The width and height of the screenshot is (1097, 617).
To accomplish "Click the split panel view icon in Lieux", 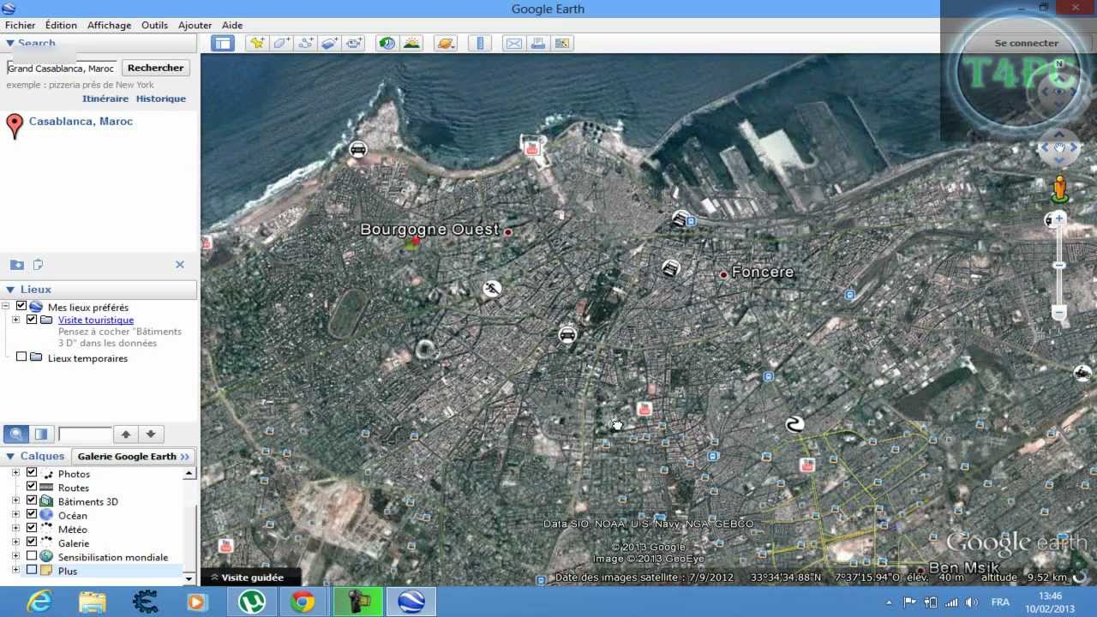I will pos(40,434).
